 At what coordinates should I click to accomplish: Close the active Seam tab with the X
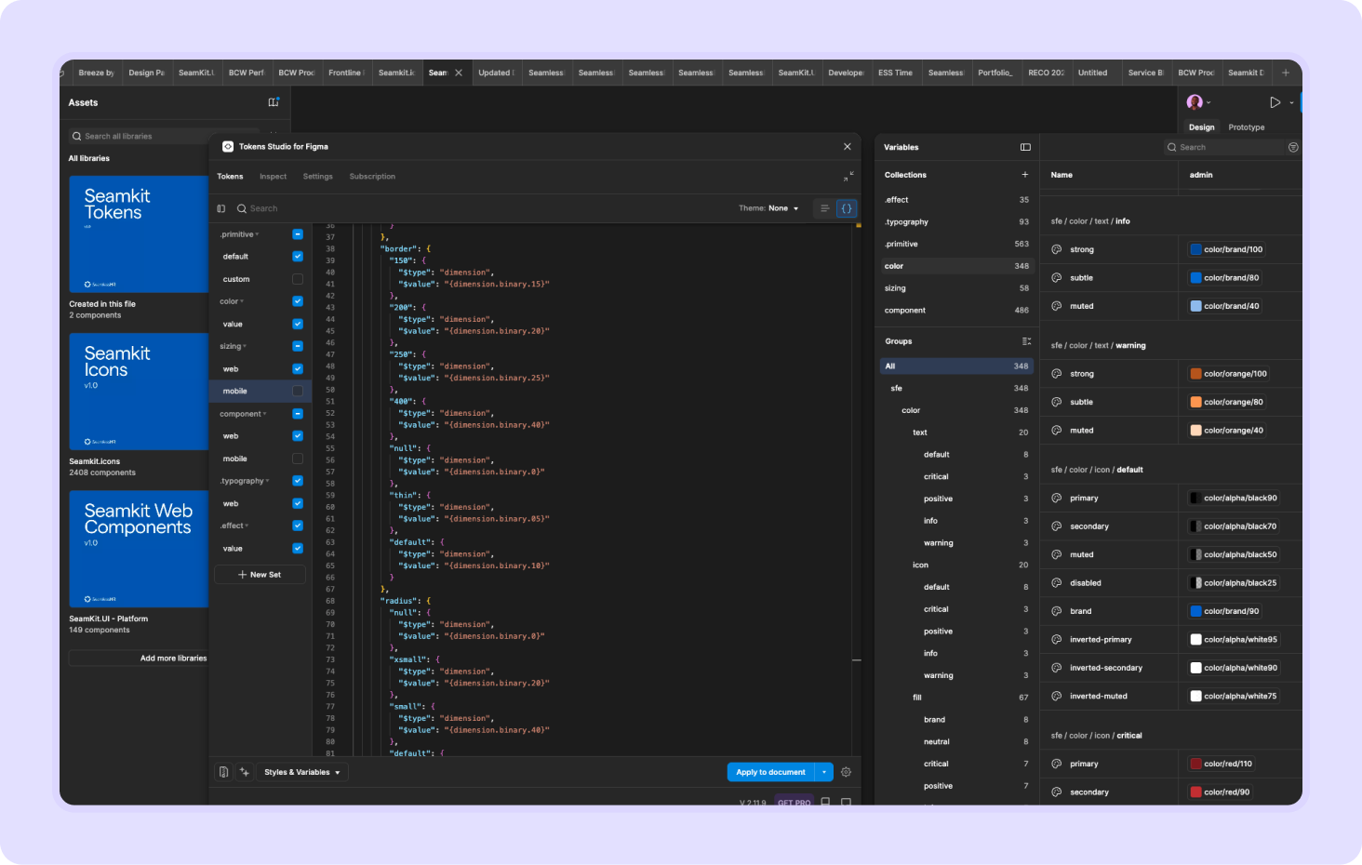click(459, 73)
